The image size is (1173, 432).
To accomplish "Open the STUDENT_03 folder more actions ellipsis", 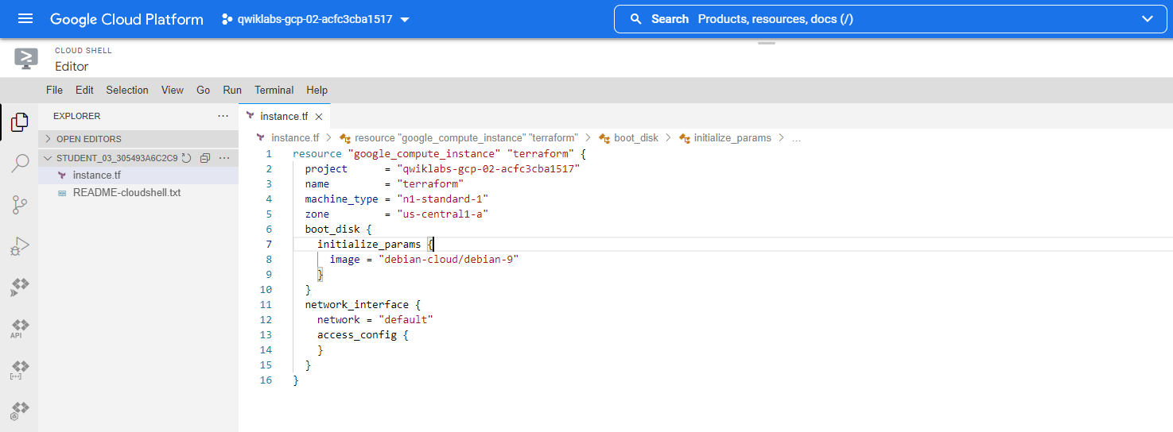I will click(x=224, y=158).
